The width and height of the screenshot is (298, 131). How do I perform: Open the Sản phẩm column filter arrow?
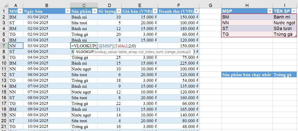tap(95, 11)
